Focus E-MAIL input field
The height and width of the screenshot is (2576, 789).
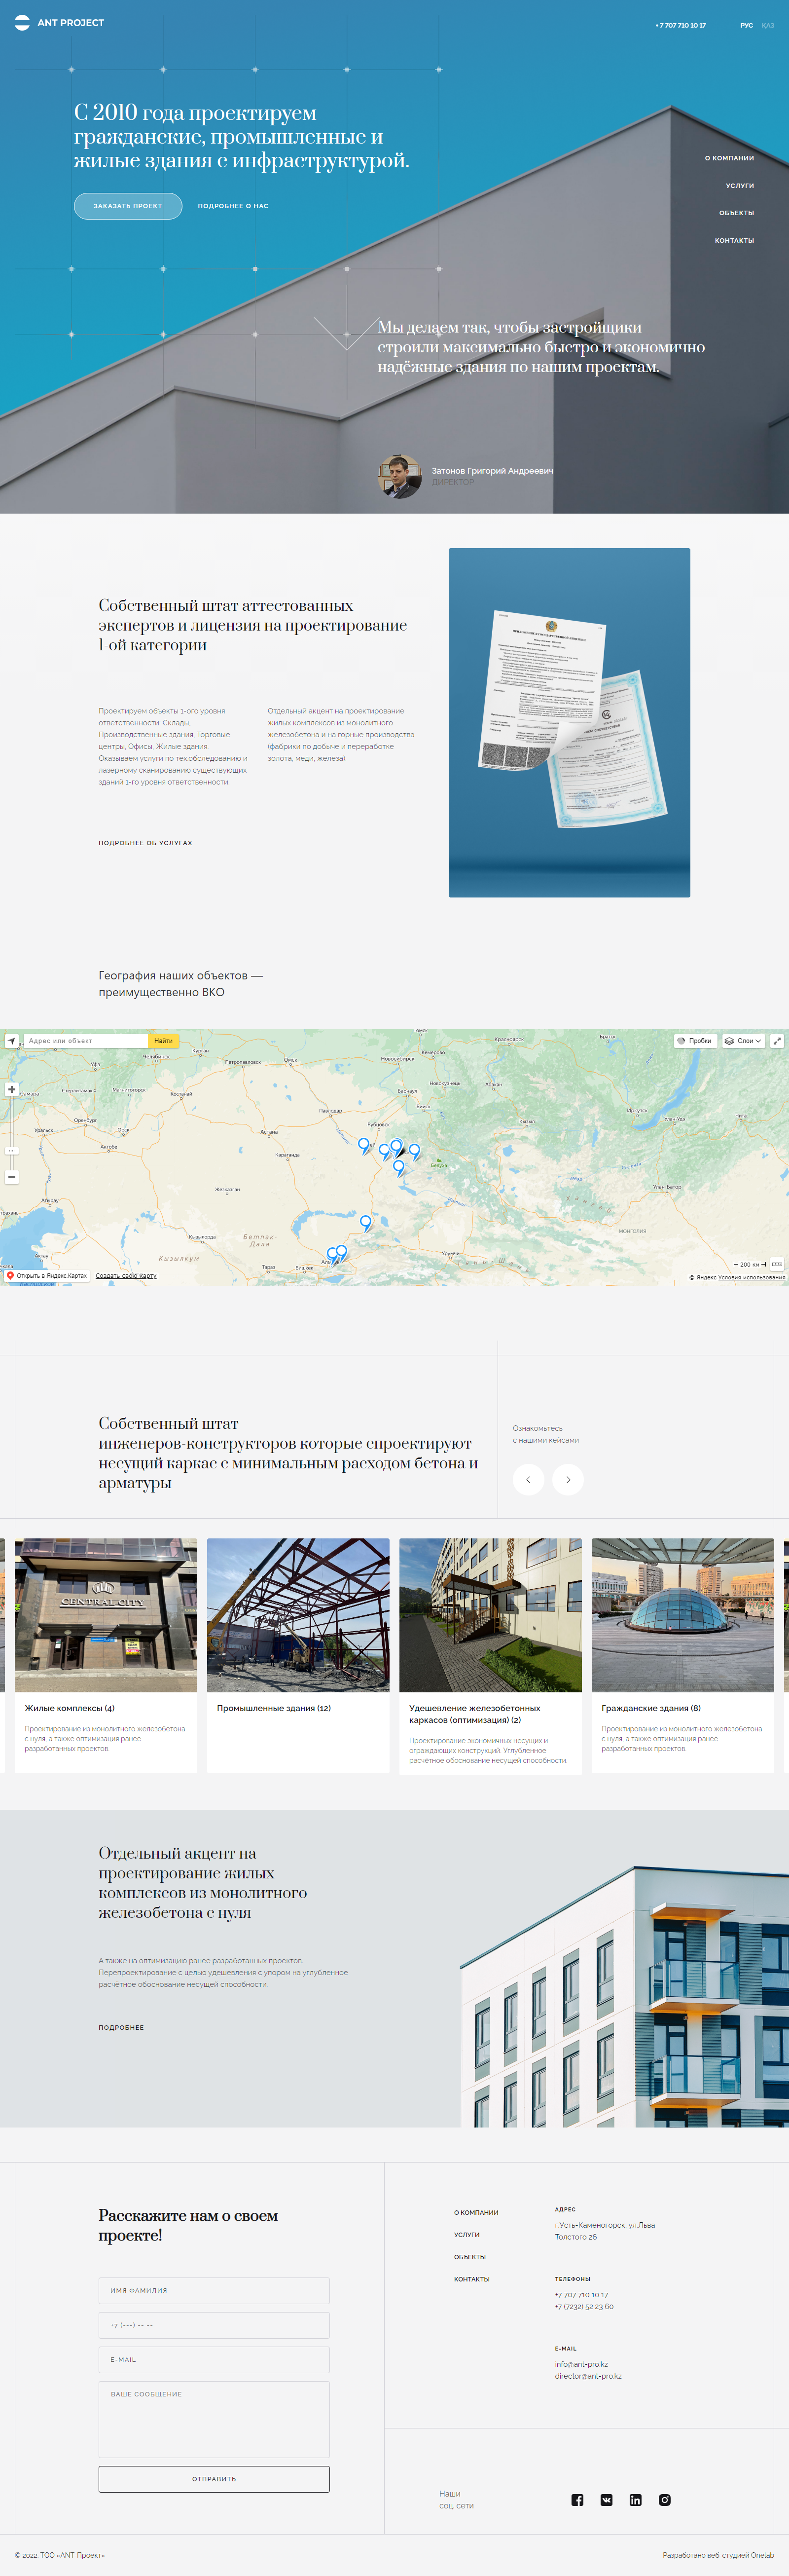pyautogui.click(x=214, y=2360)
